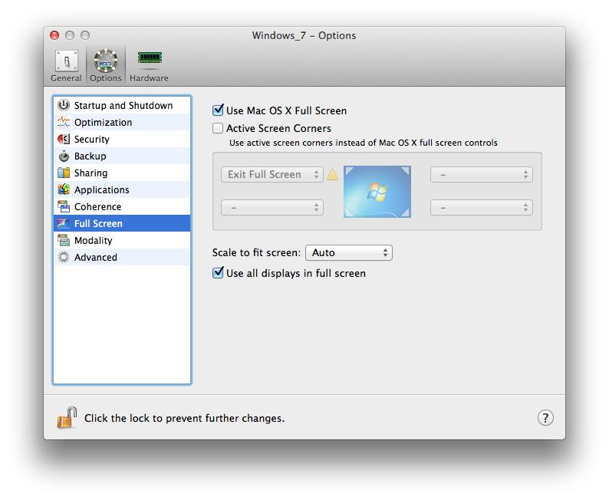Open the bottom-right corner action dropdown
609x500 pixels.
481,207
